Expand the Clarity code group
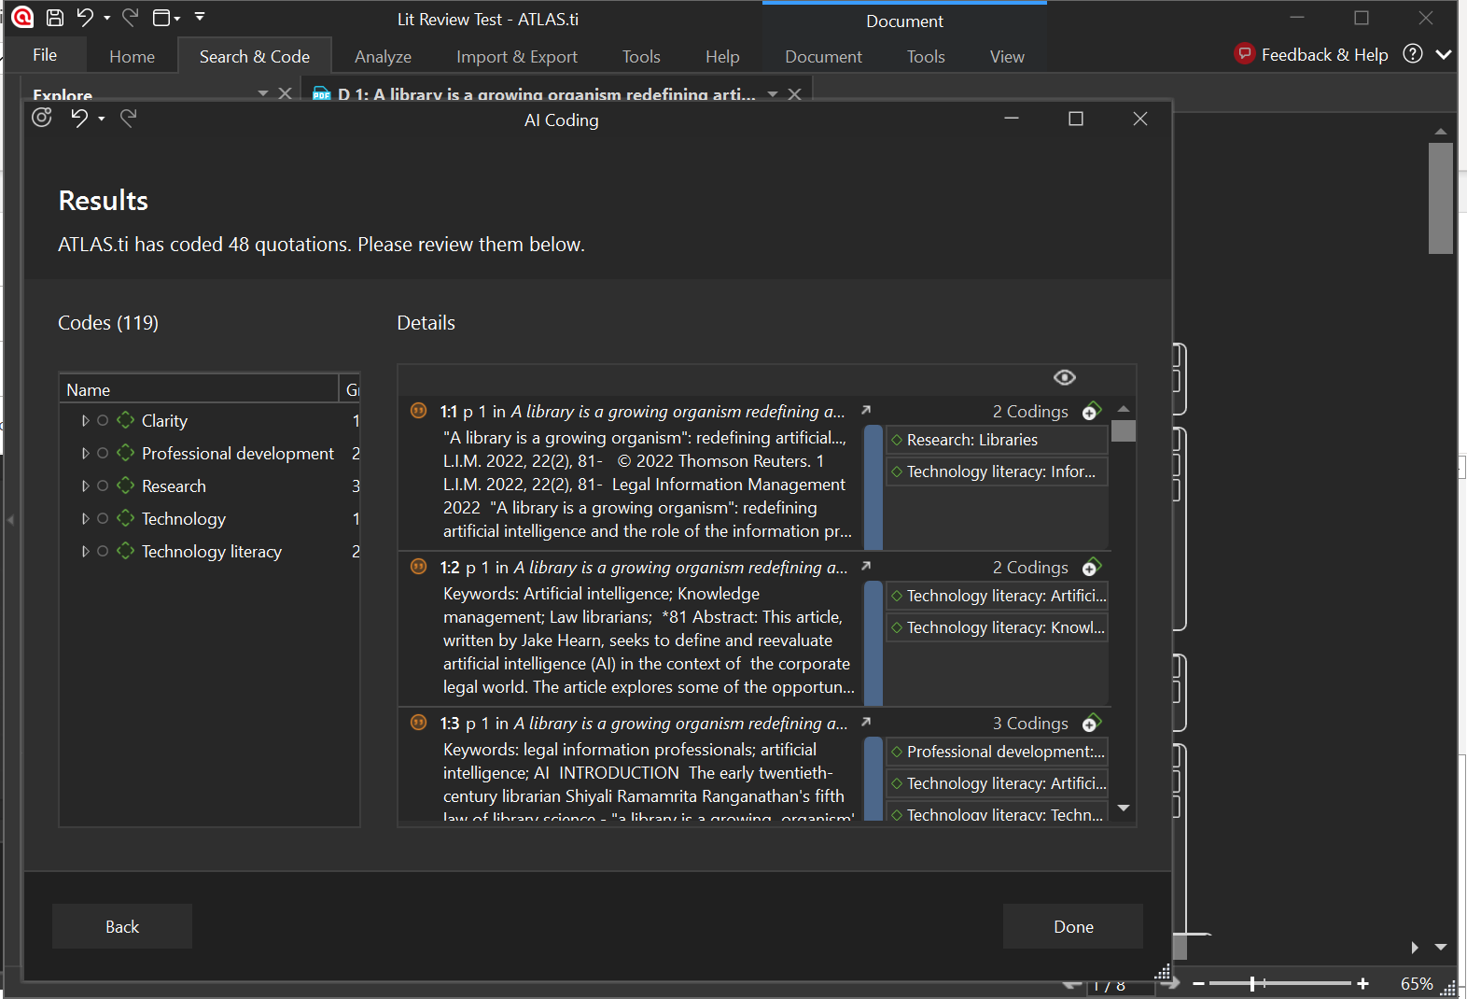This screenshot has width=1467, height=999. click(x=85, y=421)
